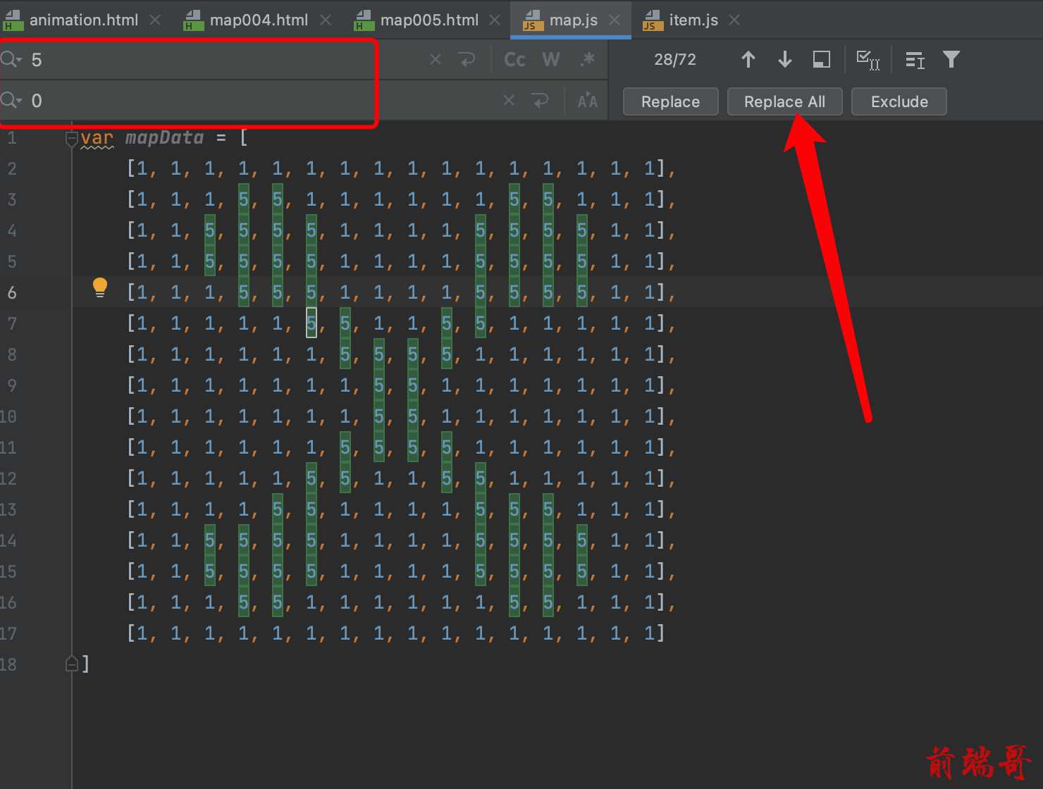1043x789 pixels.
Task: Click the Replace button
Action: 670,101
